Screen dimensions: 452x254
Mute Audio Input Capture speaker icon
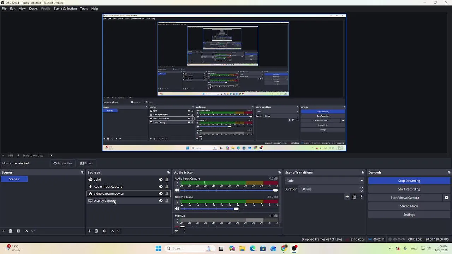pos(177,190)
